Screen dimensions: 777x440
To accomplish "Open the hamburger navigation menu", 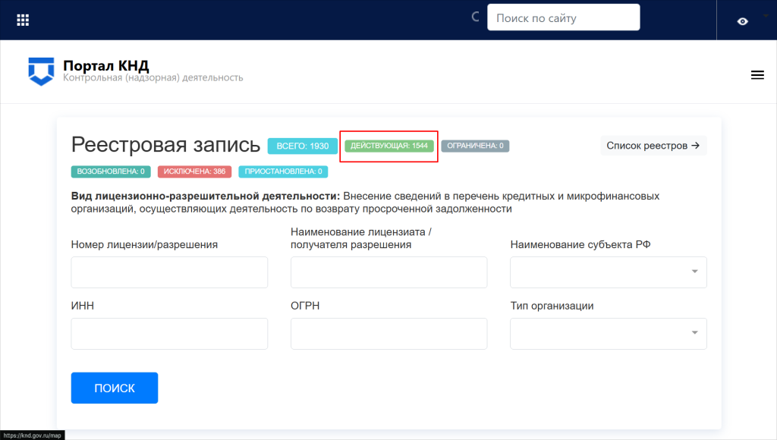I will [757, 74].
